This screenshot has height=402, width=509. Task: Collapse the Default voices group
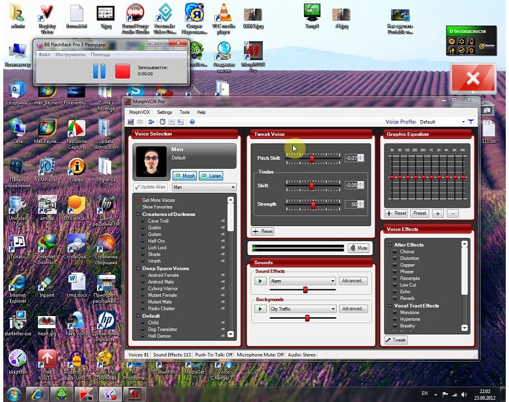tap(138, 315)
